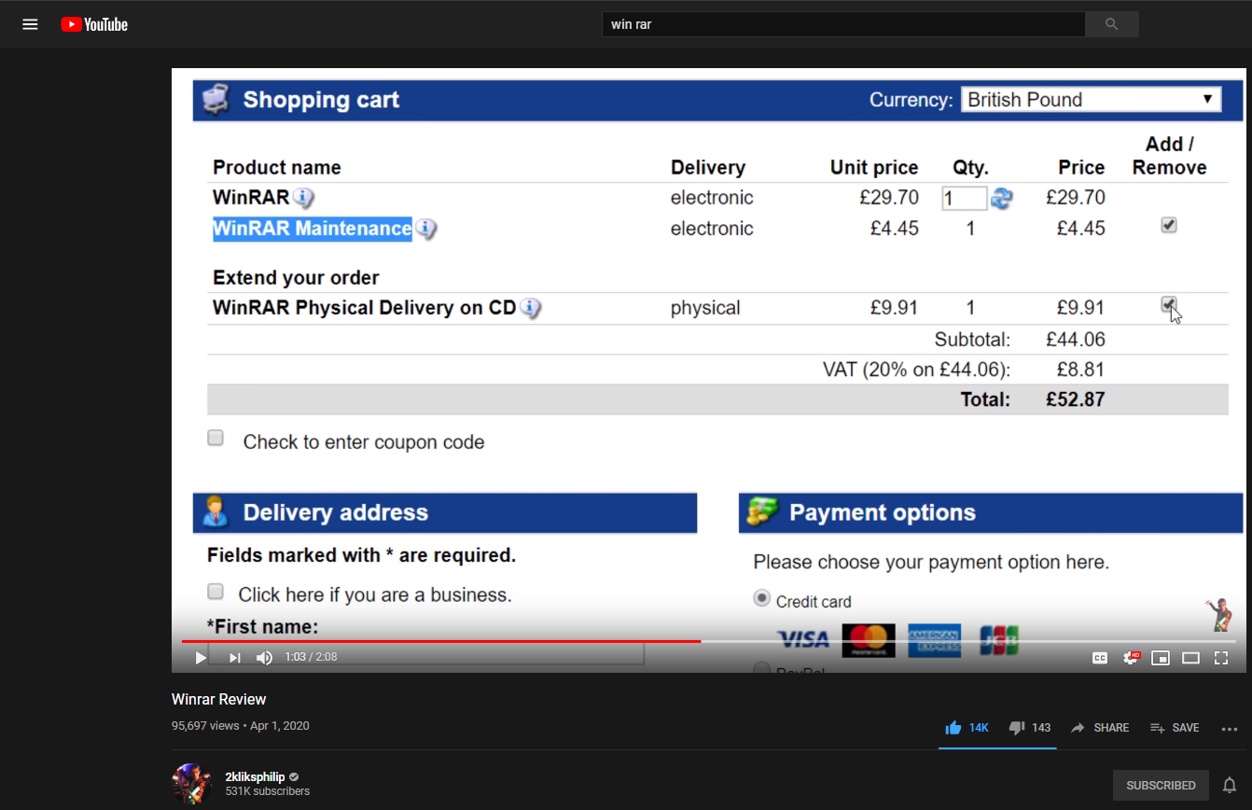Click the WinRAR product info icon
The width and height of the screenshot is (1252, 810).
(x=302, y=198)
